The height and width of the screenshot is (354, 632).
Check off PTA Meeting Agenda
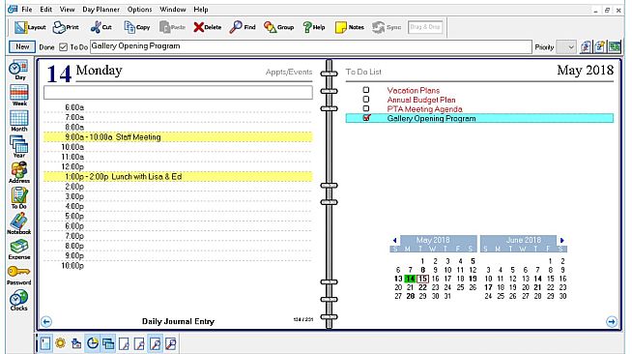366,108
